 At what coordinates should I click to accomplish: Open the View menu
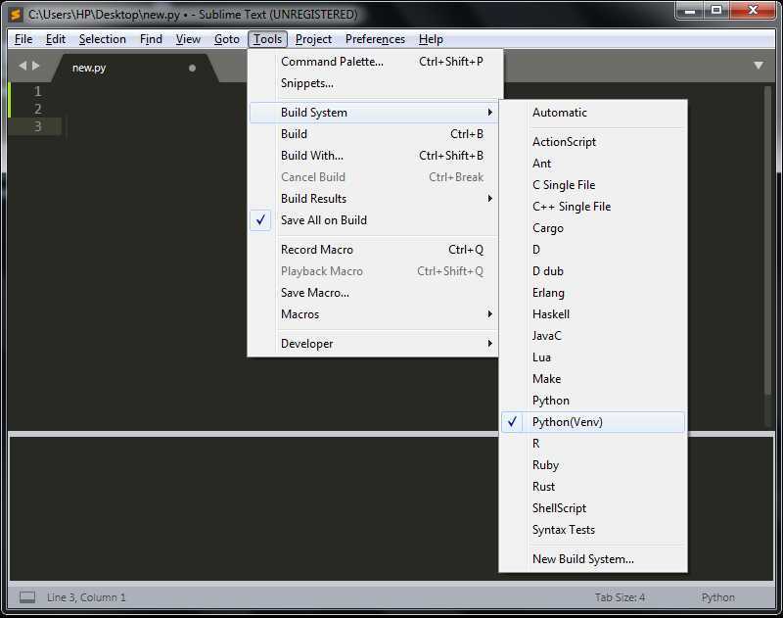click(x=188, y=39)
